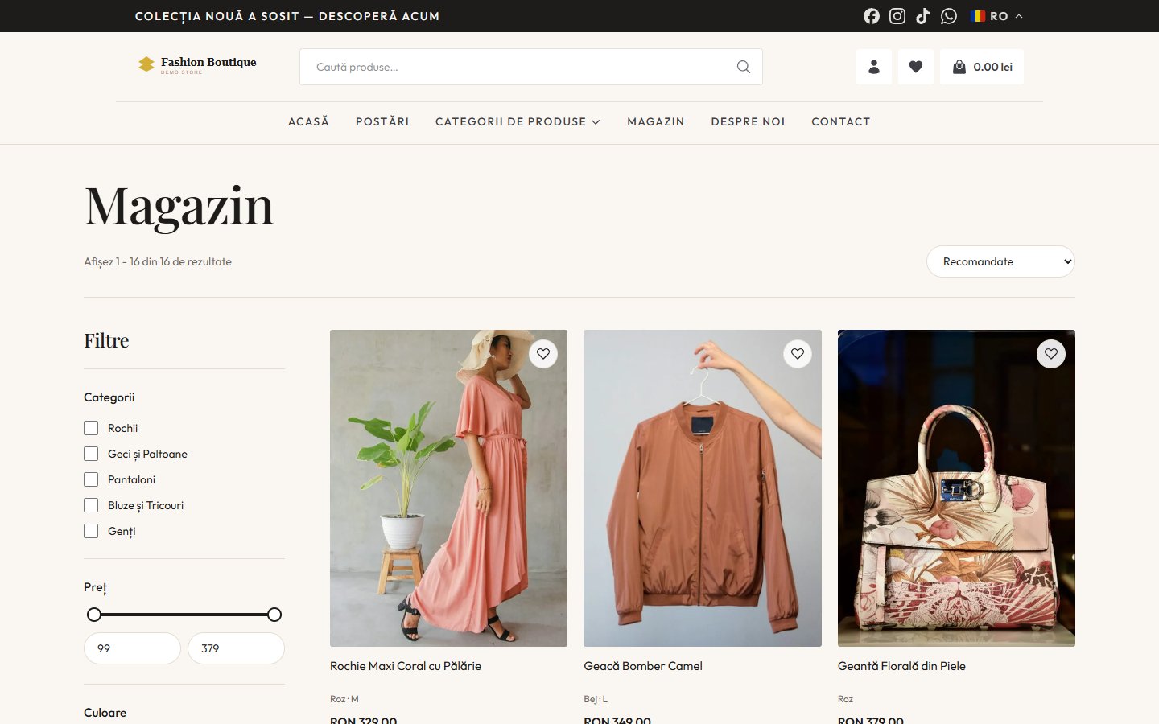Check the Rochii category filter
This screenshot has width=1159, height=724.
pos(91,428)
